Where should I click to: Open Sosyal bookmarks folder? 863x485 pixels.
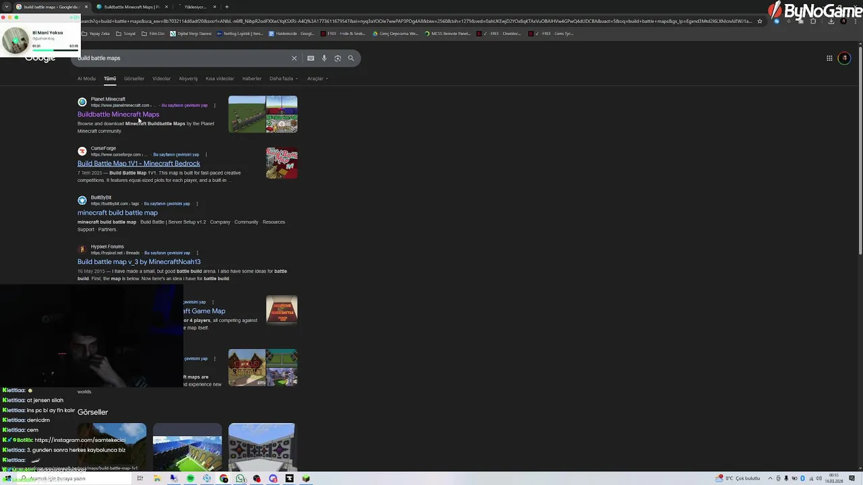[125, 33]
